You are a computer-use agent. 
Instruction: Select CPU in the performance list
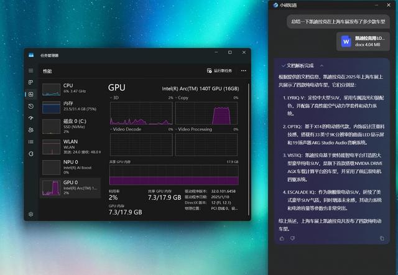click(x=71, y=89)
